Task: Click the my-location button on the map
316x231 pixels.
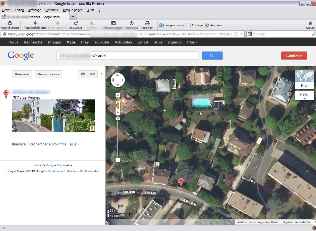Action: (x=118, y=95)
